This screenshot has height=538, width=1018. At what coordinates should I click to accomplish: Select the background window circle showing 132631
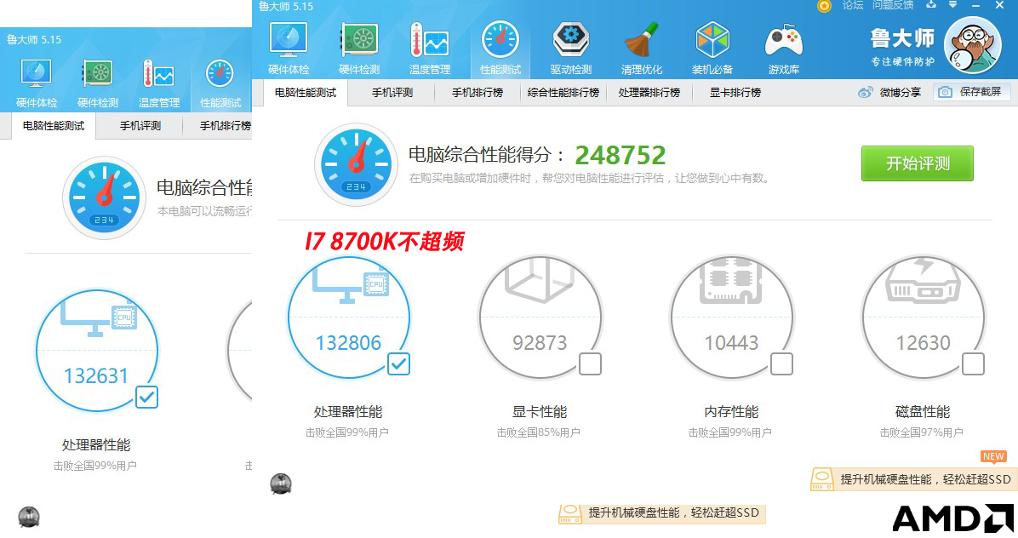[x=96, y=351]
